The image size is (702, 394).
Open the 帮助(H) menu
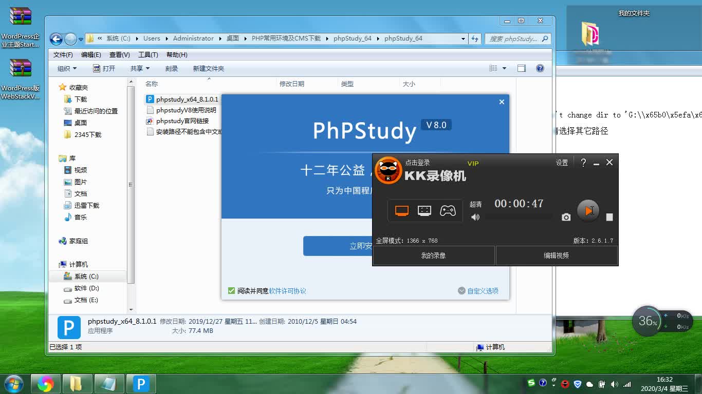point(177,55)
